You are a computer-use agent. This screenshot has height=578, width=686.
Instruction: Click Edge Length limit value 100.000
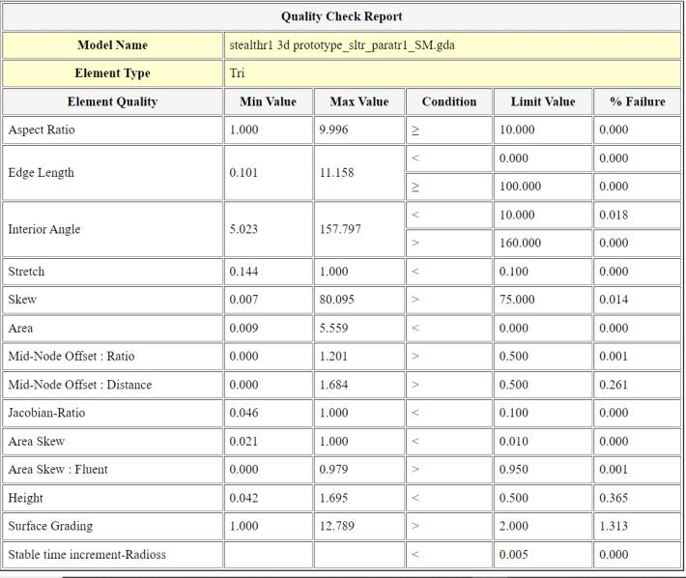520,187
